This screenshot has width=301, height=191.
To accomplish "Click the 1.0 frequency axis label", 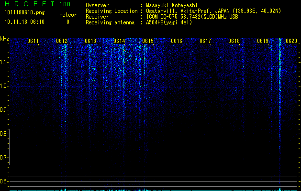I will 4,86.
